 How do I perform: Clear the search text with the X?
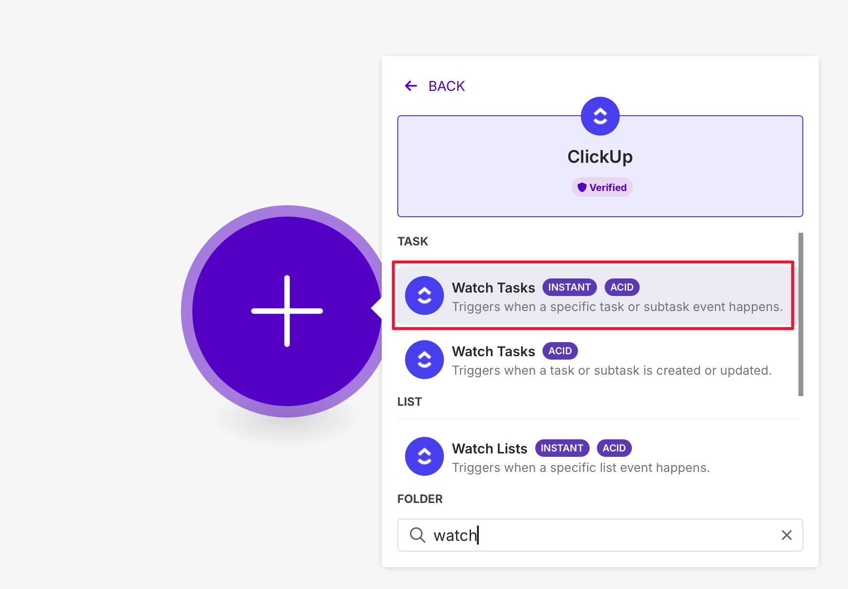coord(786,535)
